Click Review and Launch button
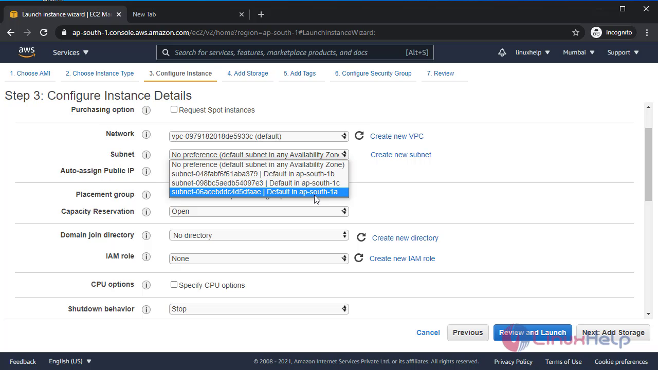This screenshot has height=370, width=658. [533, 332]
